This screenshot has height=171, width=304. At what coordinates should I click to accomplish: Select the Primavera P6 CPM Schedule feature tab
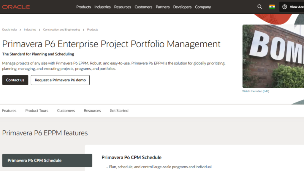(x=47, y=160)
